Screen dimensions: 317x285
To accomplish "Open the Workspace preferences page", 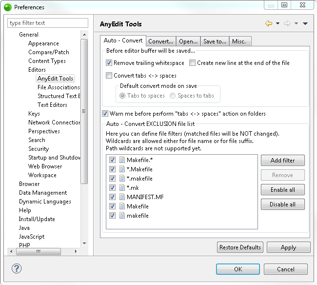I will click(42, 175).
